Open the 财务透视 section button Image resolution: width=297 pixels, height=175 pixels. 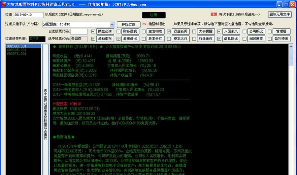pyautogui.click(x=130, y=31)
